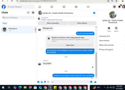Open your profile avatar at top right
The image size is (125, 90).
(x=124, y=7)
